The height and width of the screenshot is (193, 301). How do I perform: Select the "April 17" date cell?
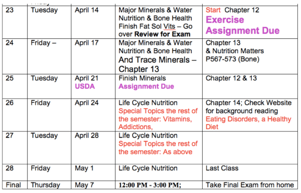[x=87, y=43]
